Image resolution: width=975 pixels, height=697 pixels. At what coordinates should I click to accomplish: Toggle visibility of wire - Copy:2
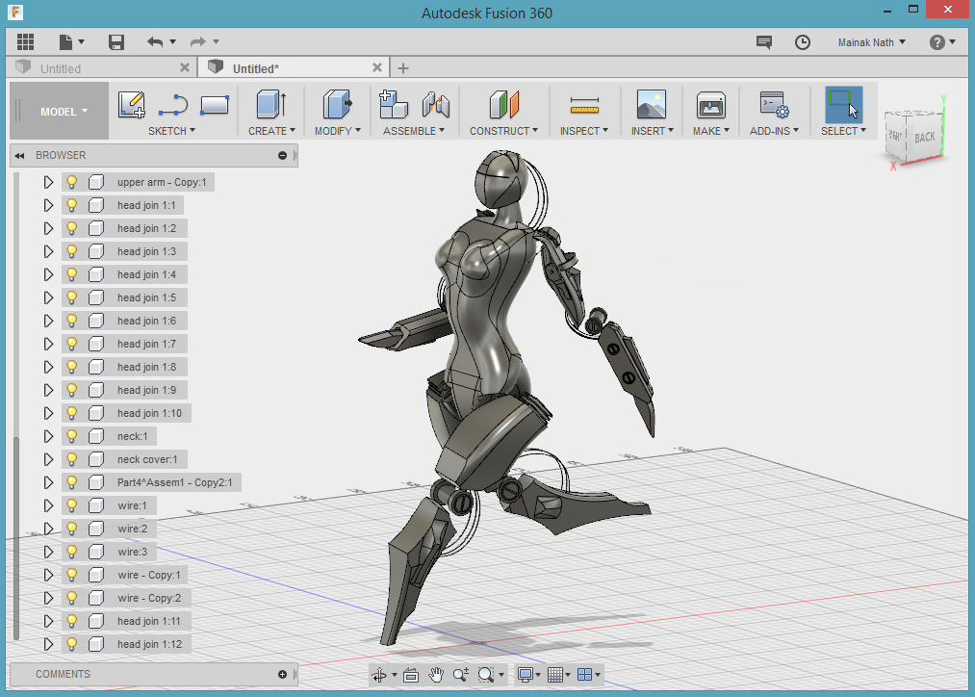(x=72, y=598)
